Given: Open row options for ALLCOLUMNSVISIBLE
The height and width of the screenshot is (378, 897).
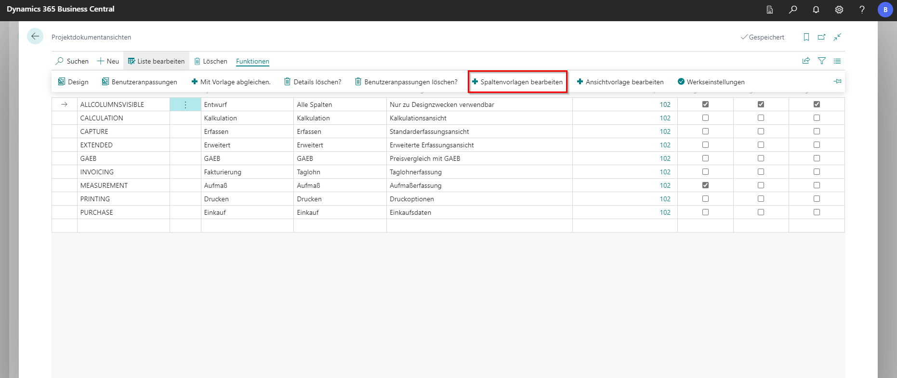Looking at the screenshot, I should click(x=185, y=104).
